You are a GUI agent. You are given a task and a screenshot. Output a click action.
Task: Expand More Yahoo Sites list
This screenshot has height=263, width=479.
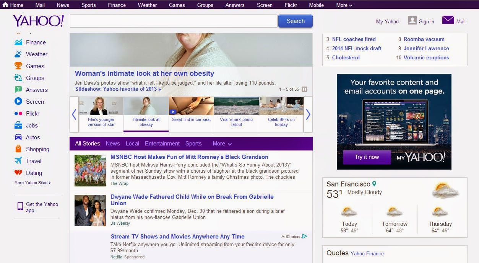32,183
